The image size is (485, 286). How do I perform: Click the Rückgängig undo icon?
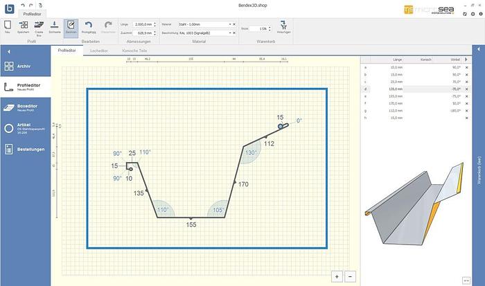pos(89,26)
